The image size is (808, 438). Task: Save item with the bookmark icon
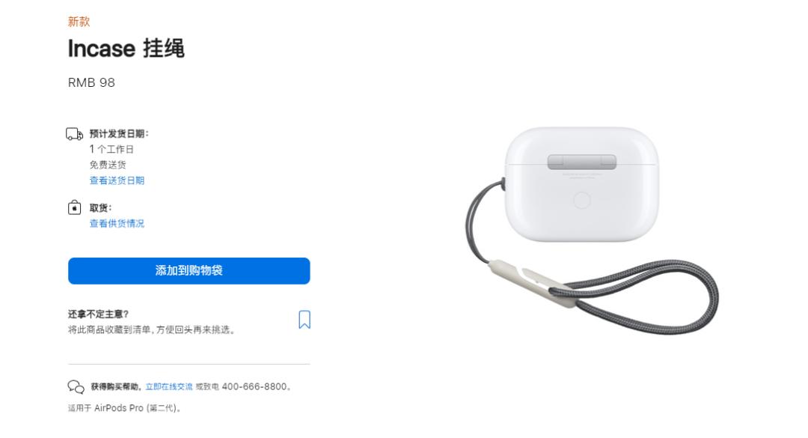pyautogui.click(x=304, y=320)
